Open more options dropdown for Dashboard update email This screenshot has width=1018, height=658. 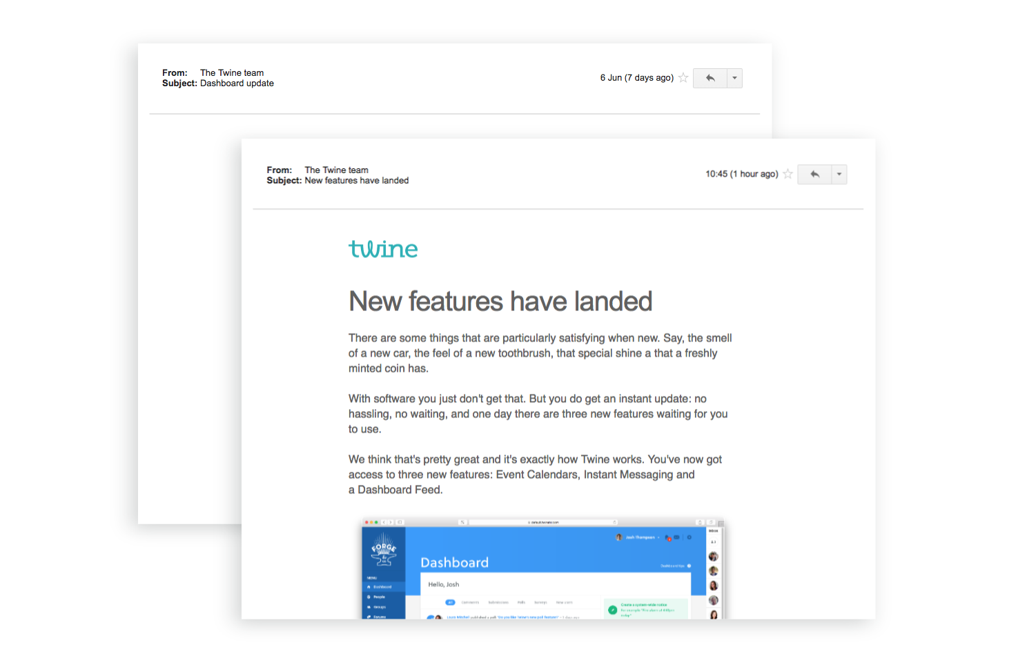pos(734,78)
